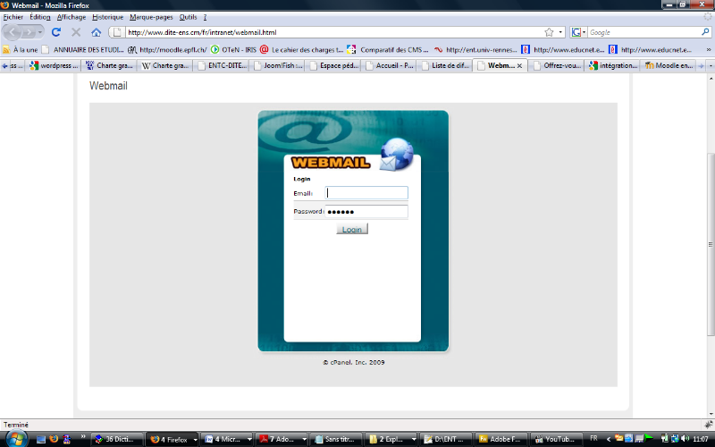Open '4 Micr...' Word taskbar group
This screenshot has width=715, height=447.
tap(227, 439)
